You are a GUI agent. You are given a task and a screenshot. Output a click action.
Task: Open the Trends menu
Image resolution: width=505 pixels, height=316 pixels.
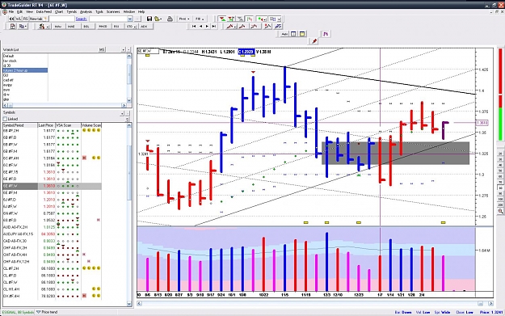pyautogui.click(x=71, y=11)
